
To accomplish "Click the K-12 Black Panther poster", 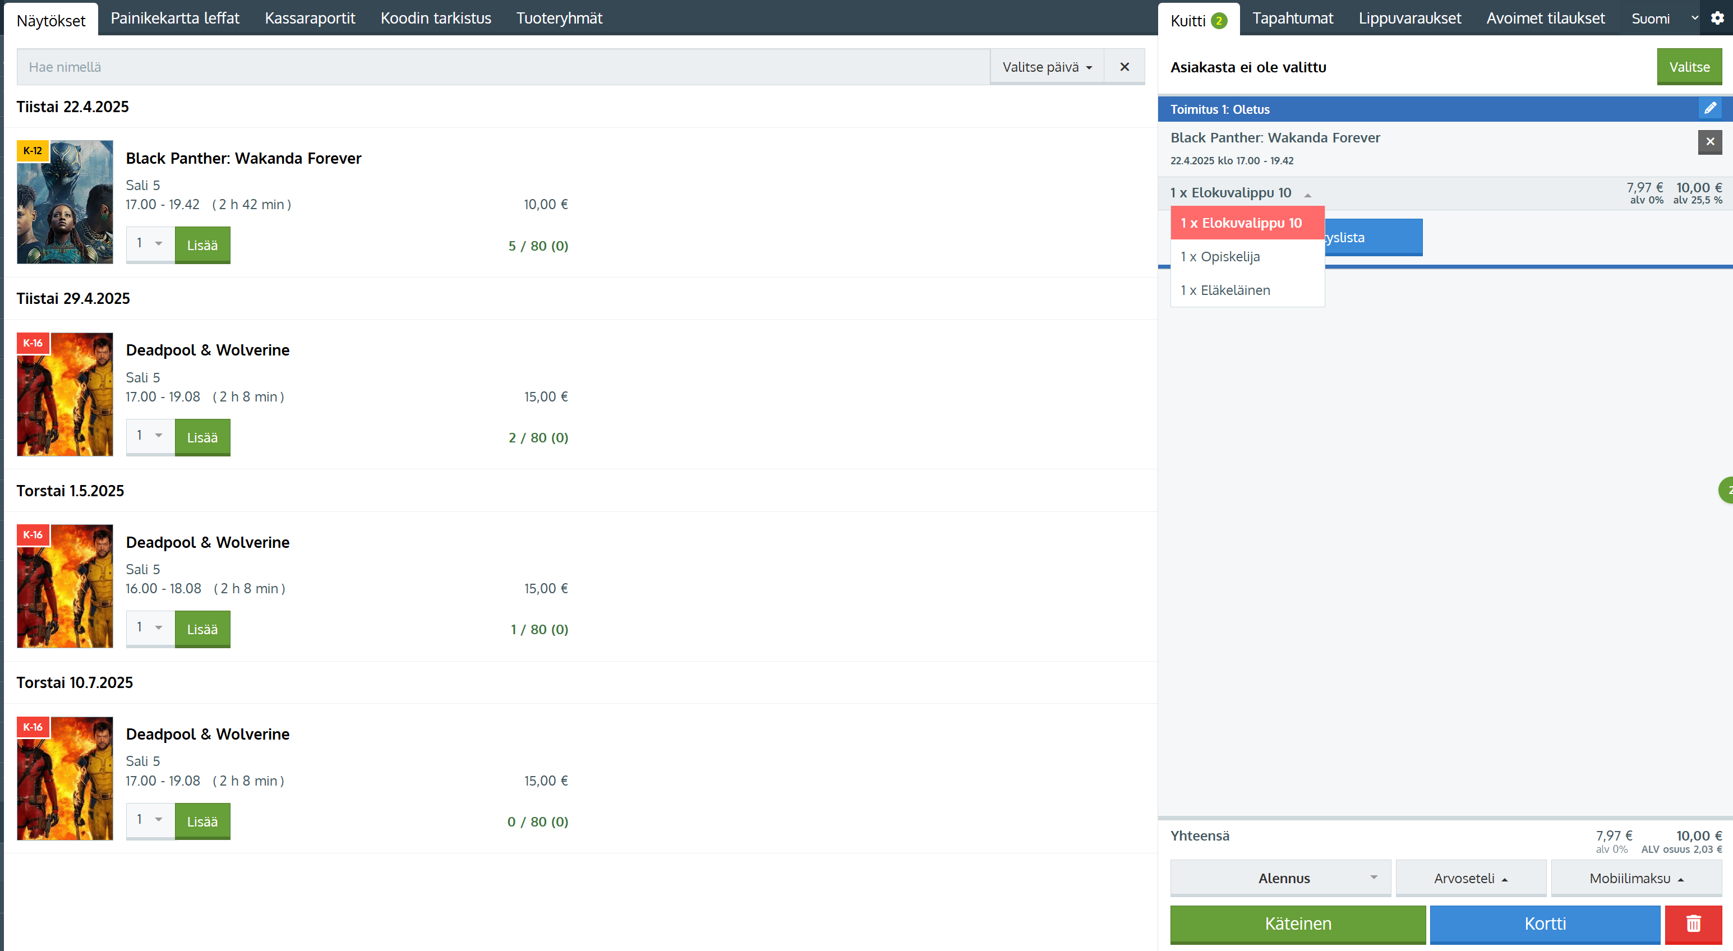I will (64, 202).
